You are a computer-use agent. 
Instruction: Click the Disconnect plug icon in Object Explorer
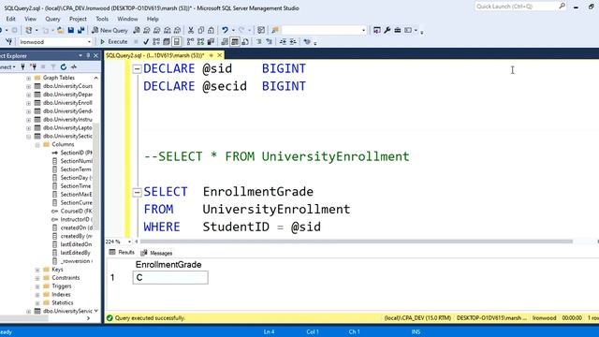pos(34,66)
